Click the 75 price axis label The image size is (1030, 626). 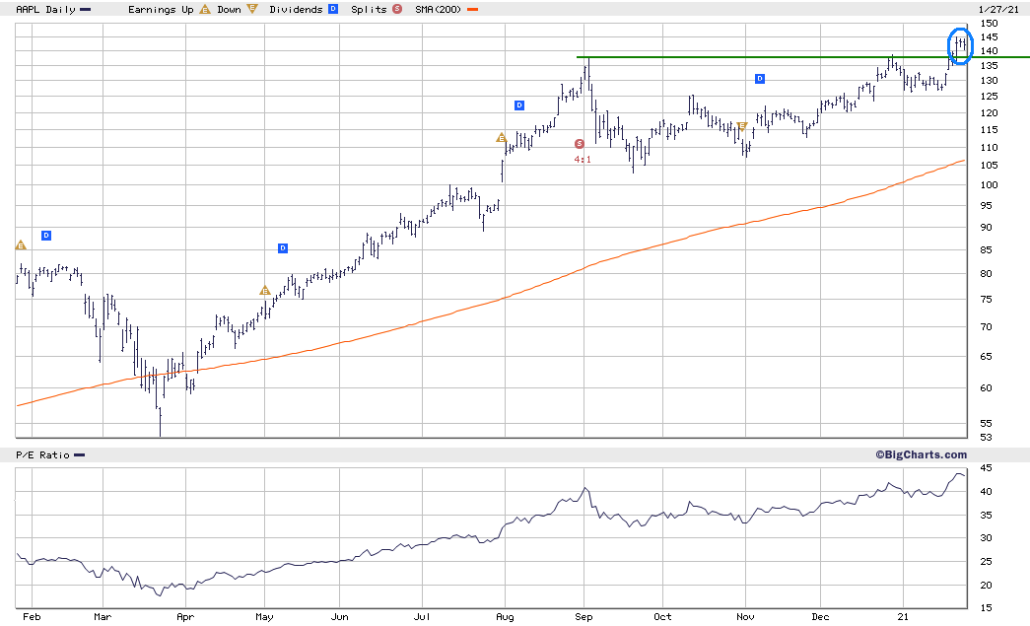click(986, 300)
